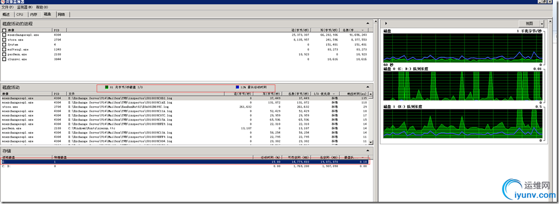Select perfmon.exe row with simsun.ttc
559x204 pixels.
tap(185, 128)
